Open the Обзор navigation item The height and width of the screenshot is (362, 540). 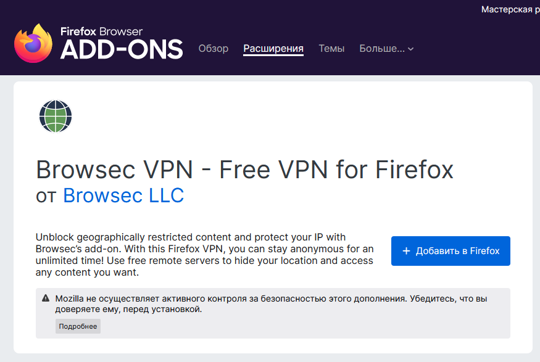(x=213, y=49)
